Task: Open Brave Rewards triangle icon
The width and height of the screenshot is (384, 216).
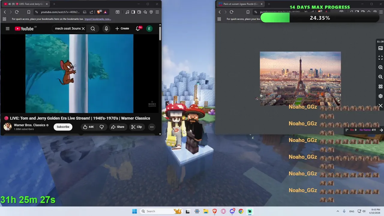Action: pyautogui.click(x=105, y=12)
